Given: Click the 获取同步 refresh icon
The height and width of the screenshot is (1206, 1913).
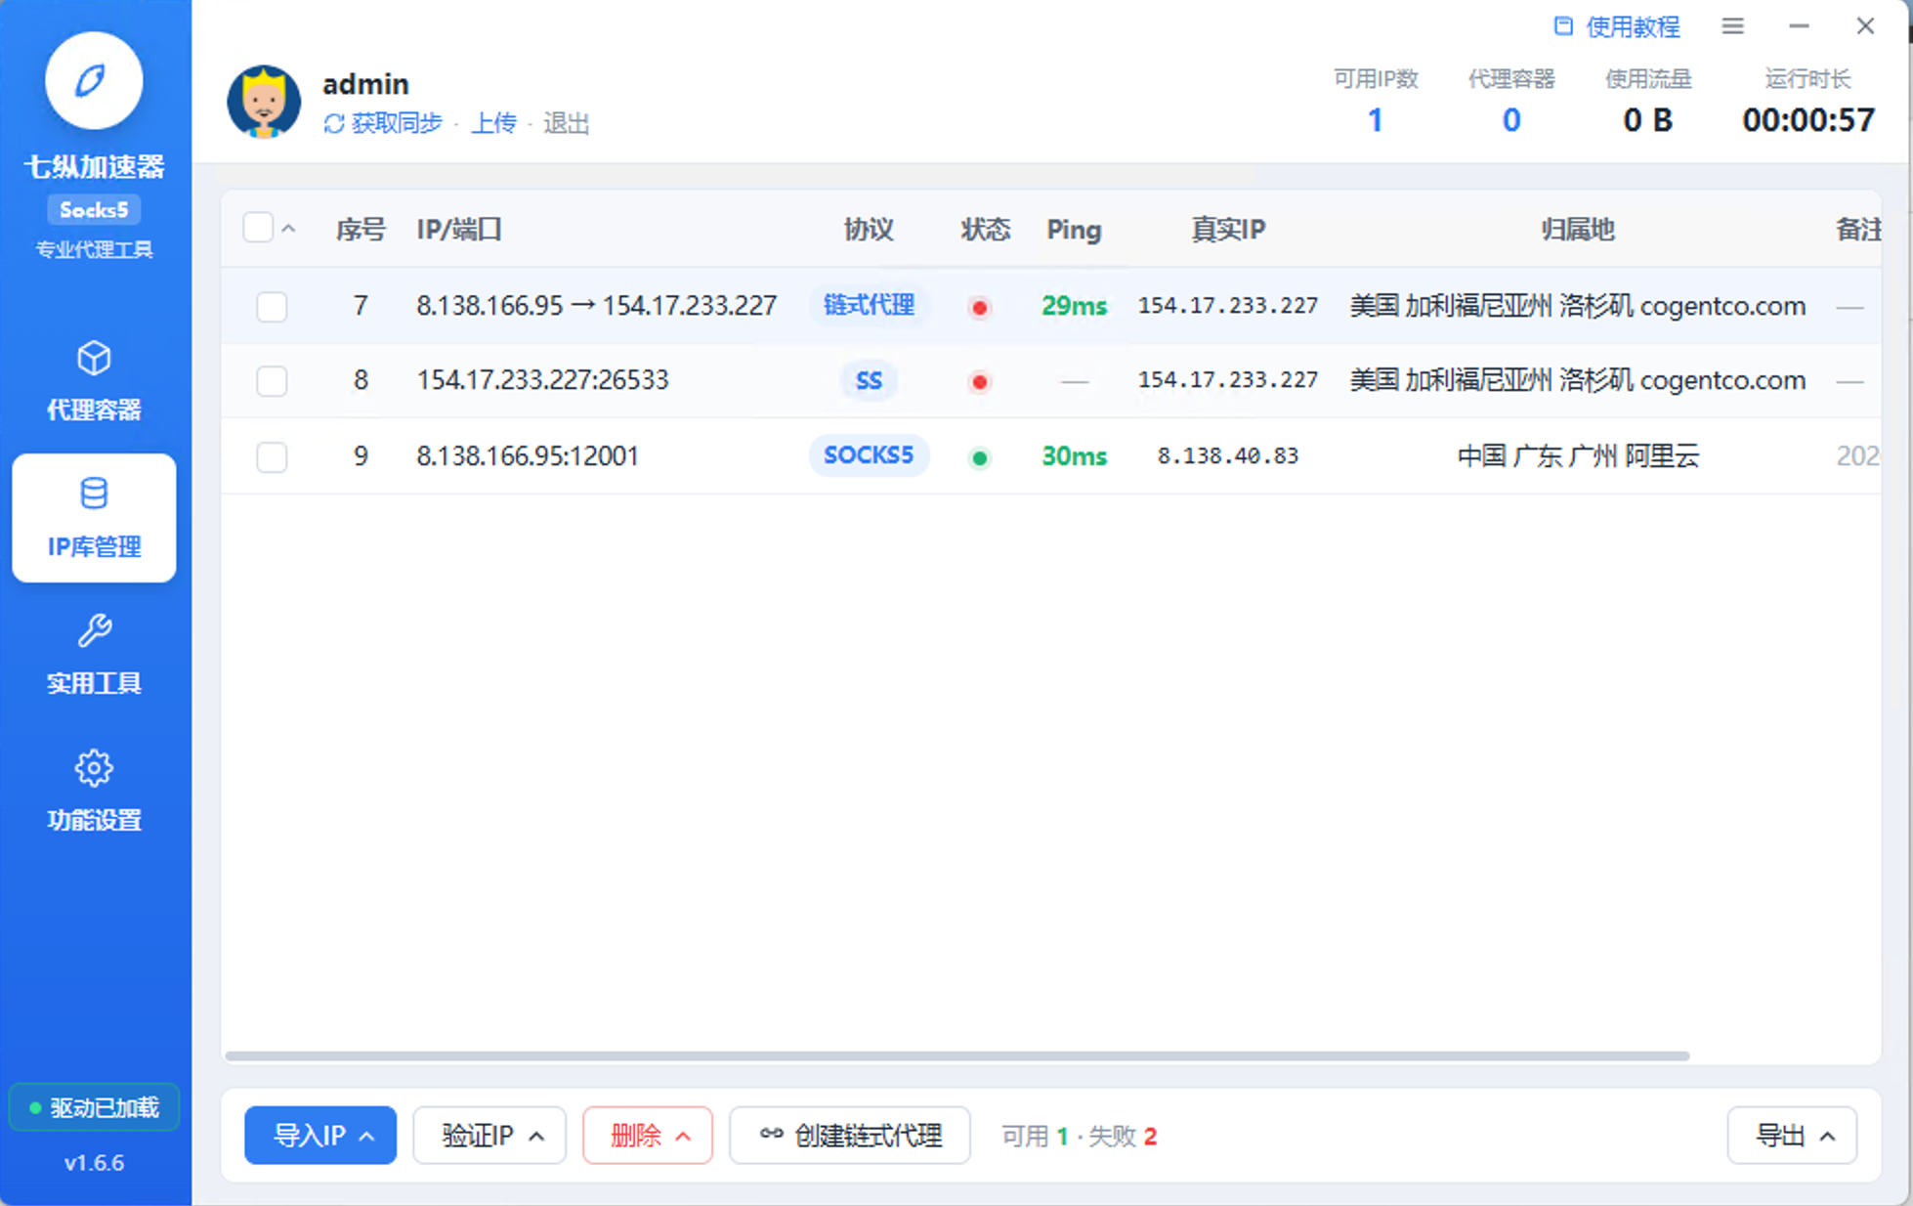Looking at the screenshot, I should tap(334, 123).
